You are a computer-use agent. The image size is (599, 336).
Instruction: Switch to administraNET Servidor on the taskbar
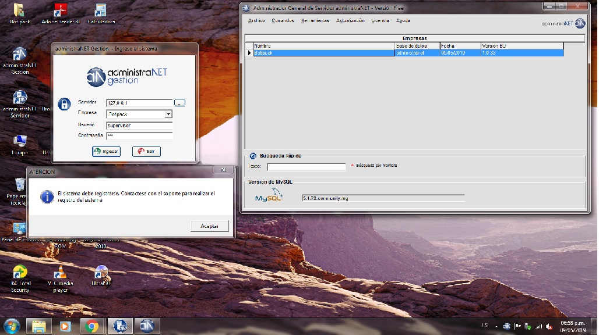(121, 326)
